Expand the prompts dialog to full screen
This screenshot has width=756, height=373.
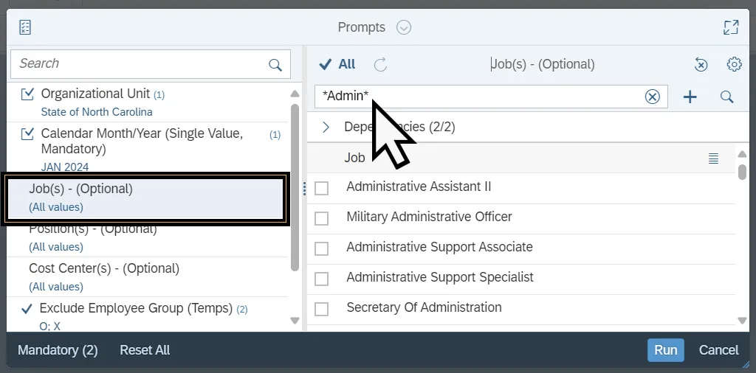point(731,28)
